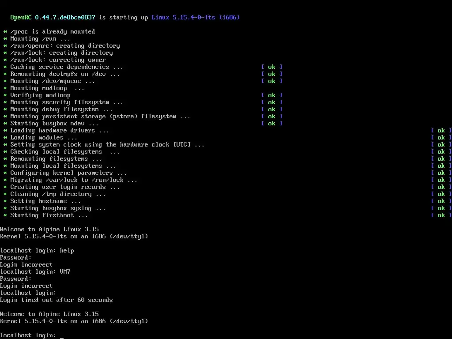Select 'Creating user login records ...' line
The image size is (452, 339).
pyautogui.click(x=65, y=187)
